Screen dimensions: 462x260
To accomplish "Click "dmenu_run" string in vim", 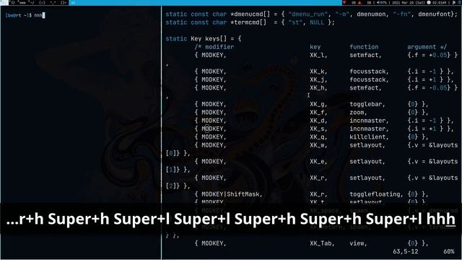I will [308, 14].
